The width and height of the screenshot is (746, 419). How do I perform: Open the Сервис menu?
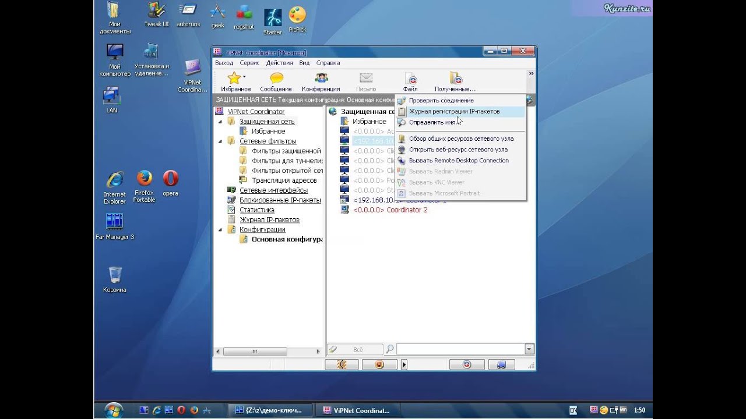coord(249,63)
